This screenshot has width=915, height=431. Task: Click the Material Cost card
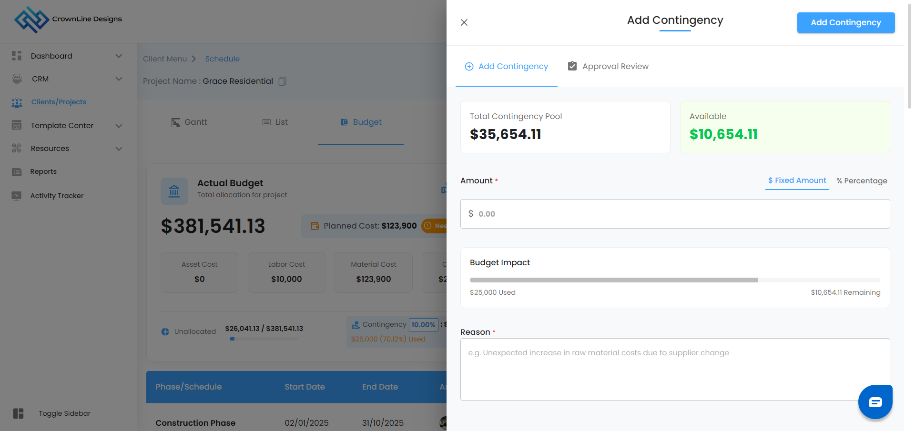click(374, 272)
